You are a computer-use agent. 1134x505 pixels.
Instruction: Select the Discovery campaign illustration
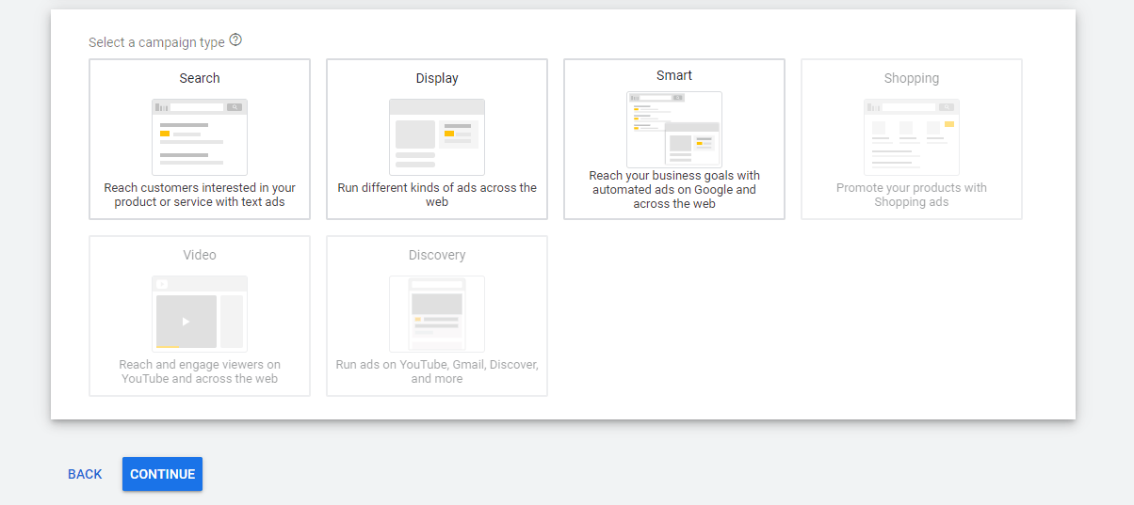(437, 314)
